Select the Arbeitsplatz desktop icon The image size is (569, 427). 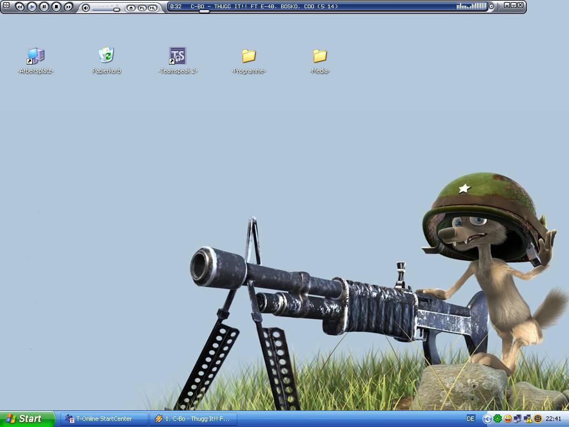[36, 61]
